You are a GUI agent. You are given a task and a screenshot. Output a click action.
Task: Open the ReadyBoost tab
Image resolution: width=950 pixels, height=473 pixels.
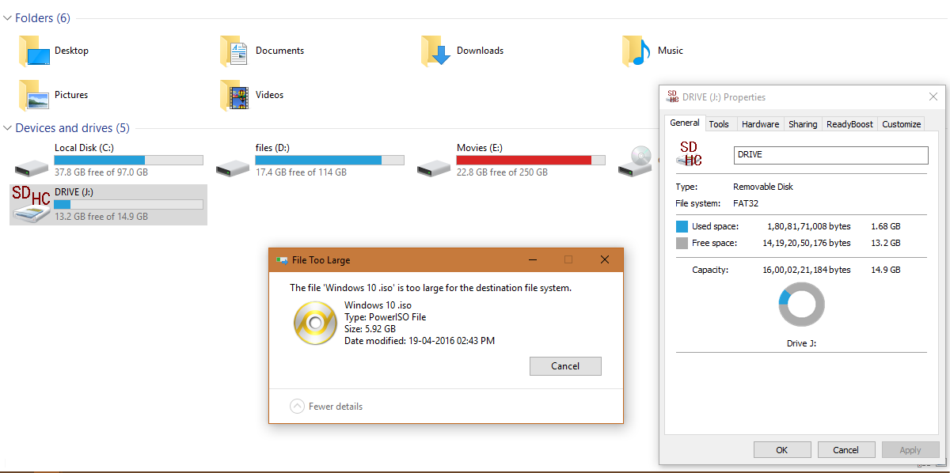click(849, 124)
